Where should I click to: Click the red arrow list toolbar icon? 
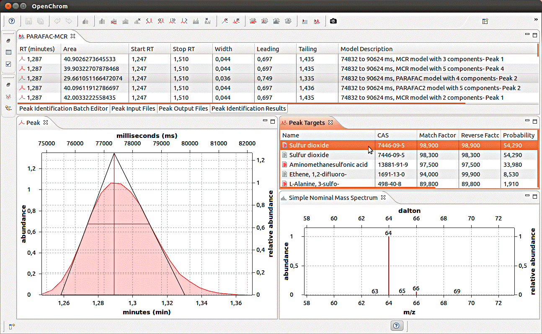coord(305,21)
